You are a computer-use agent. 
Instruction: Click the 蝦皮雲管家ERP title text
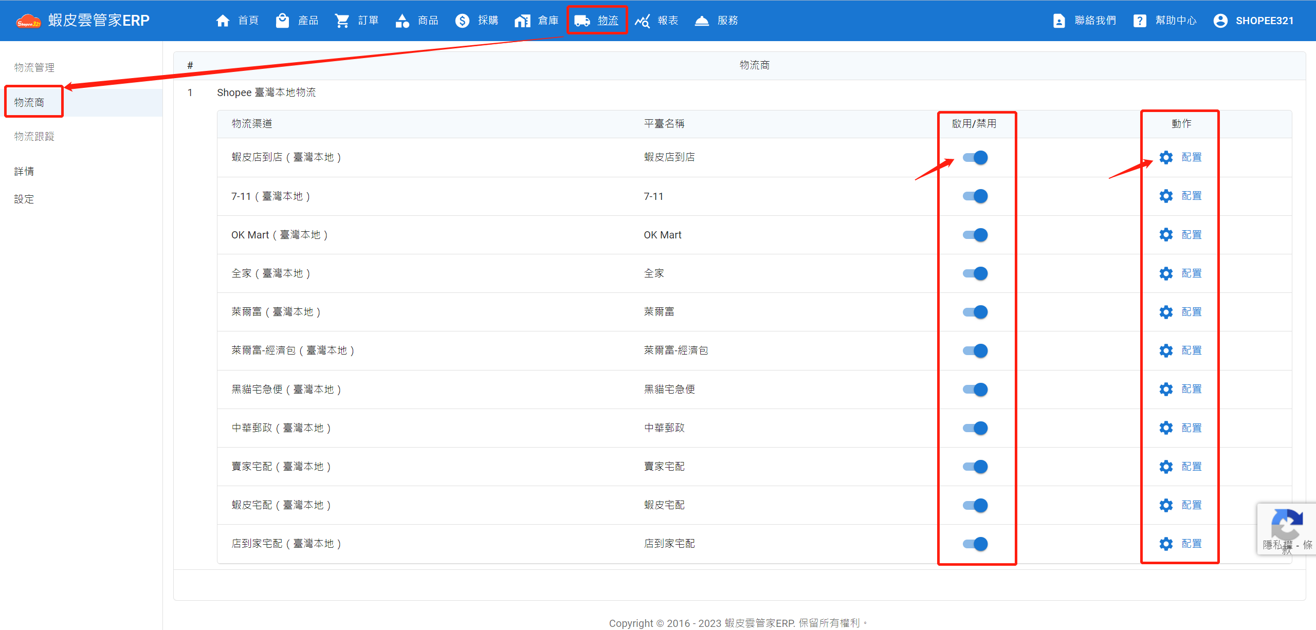(99, 21)
